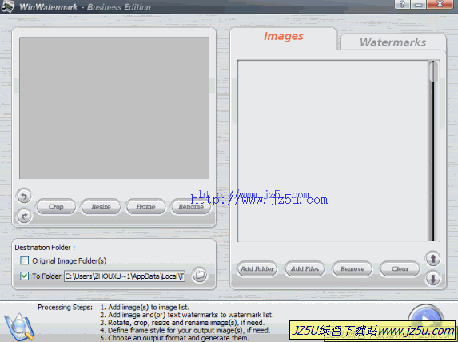Click step 3 text about rotate, crop, resize
Viewport: 458px width, 342px height.
point(182,323)
